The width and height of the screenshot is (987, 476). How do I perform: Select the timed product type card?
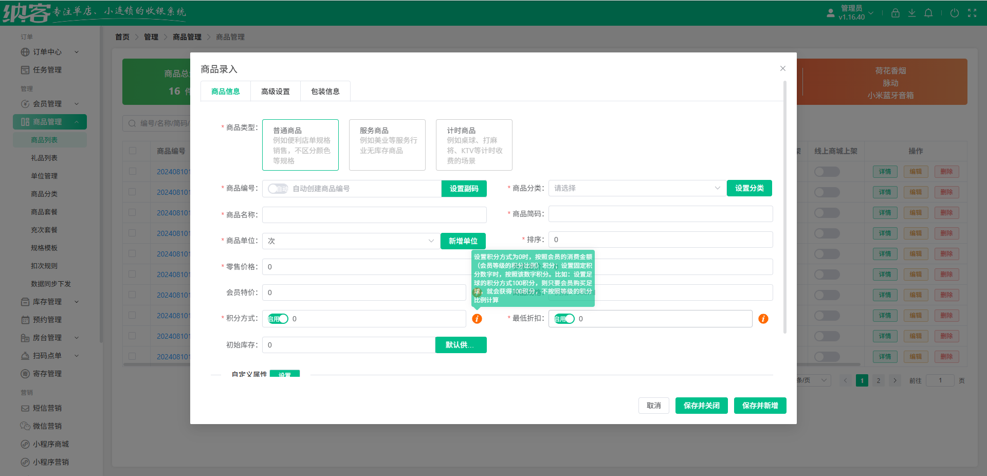(x=474, y=145)
